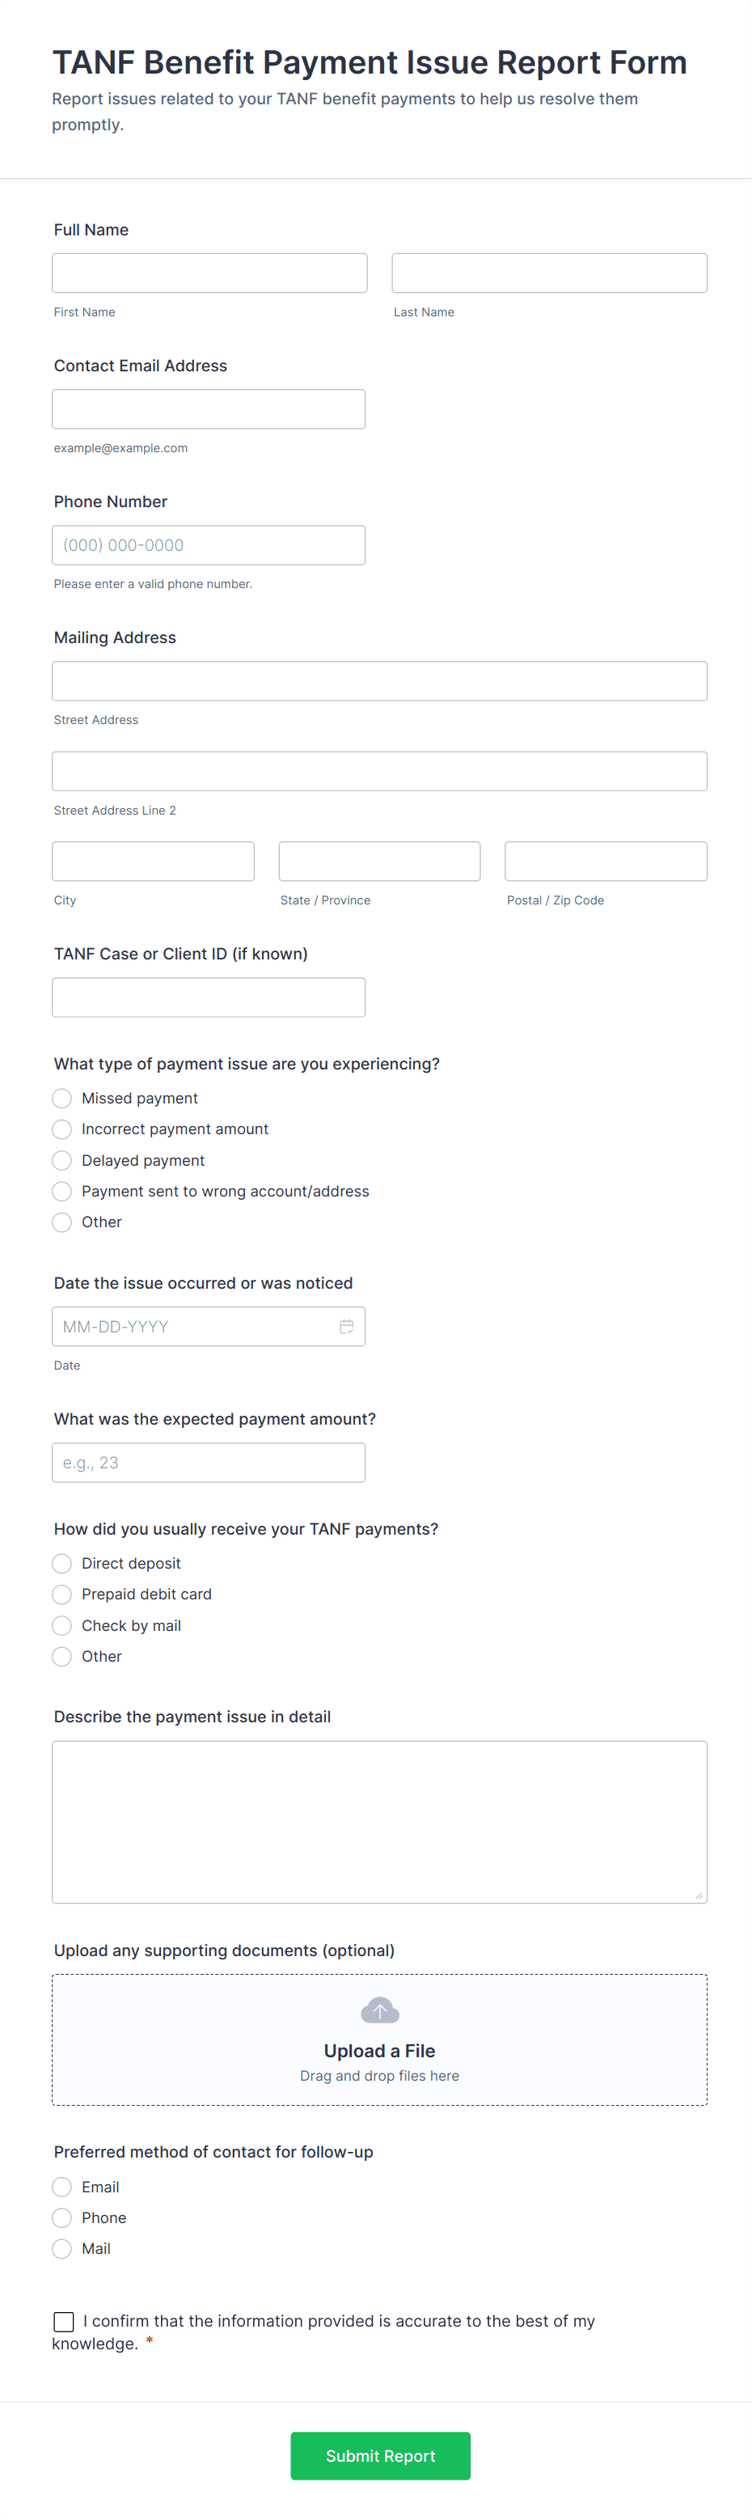Check the accuracy confirmation checkbox
The height and width of the screenshot is (2520, 752).
64,2322
